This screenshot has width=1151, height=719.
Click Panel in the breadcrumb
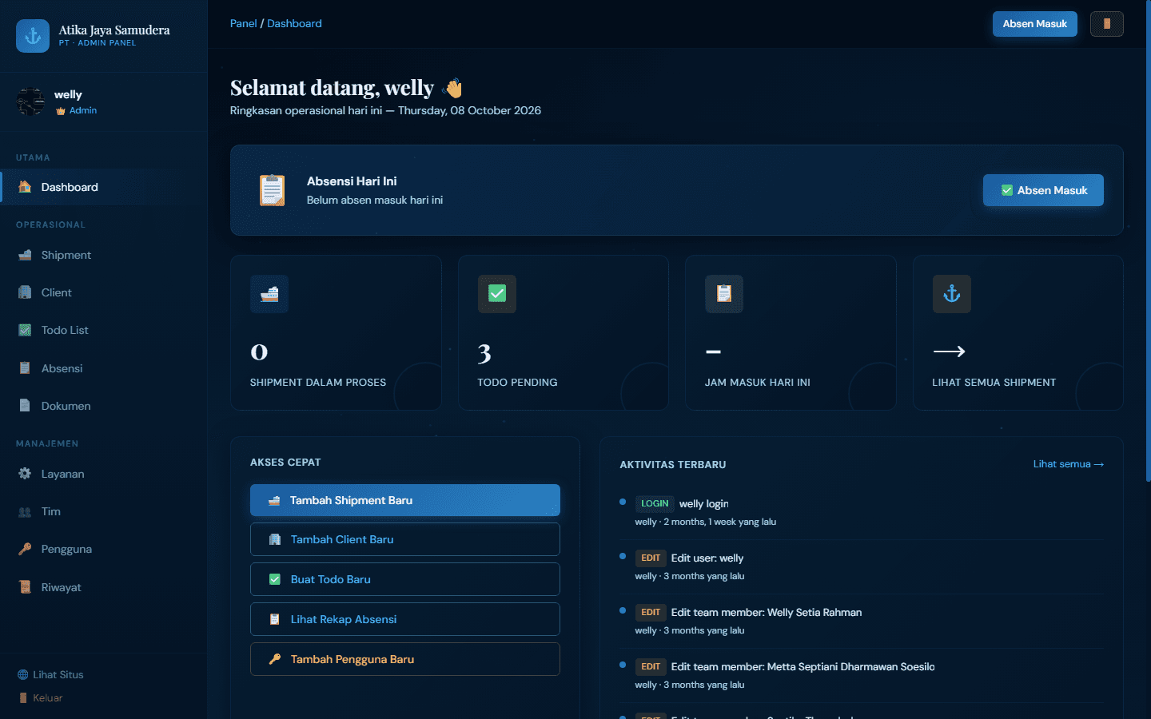pyautogui.click(x=243, y=23)
